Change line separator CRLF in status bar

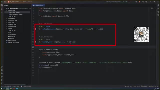coord(135,86)
